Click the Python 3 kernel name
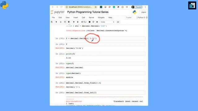 coord(141,18)
